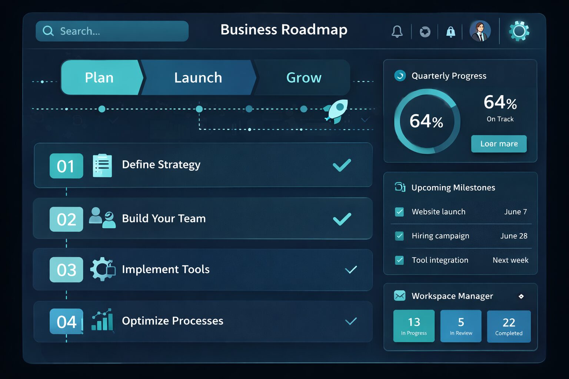Click the notification bell icon
Viewport: 569px width, 379px height.
pyautogui.click(x=397, y=31)
